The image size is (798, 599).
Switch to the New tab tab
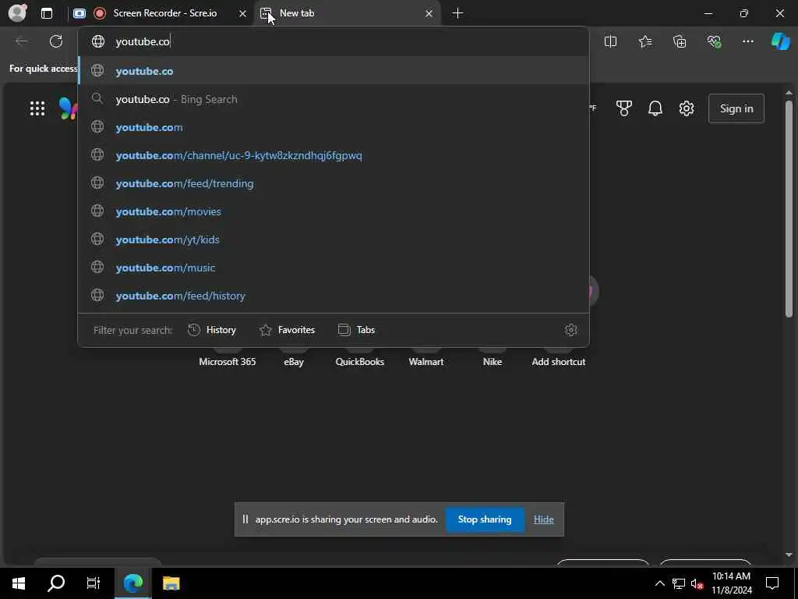(347, 13)
